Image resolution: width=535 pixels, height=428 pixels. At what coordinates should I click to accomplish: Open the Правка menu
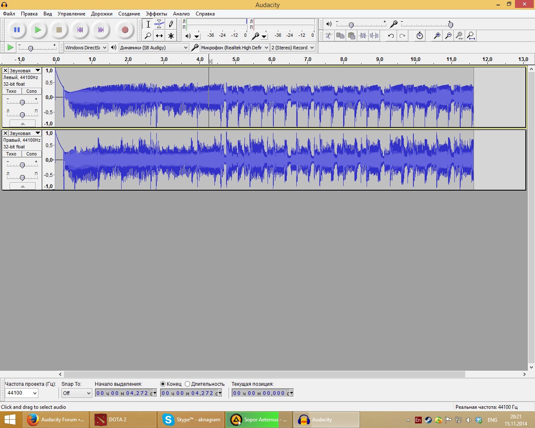(29, 14)
